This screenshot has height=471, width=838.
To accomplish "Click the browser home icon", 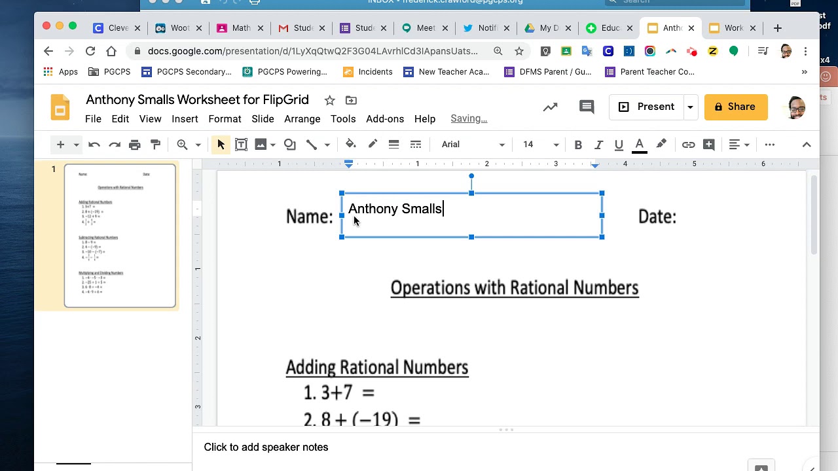I will coord(111,51).
